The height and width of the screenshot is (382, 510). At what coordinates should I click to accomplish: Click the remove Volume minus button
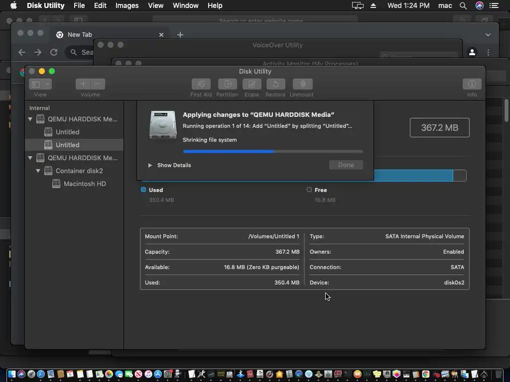point(98,84)
